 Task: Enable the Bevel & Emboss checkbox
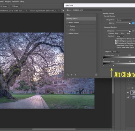click(67, 23)
